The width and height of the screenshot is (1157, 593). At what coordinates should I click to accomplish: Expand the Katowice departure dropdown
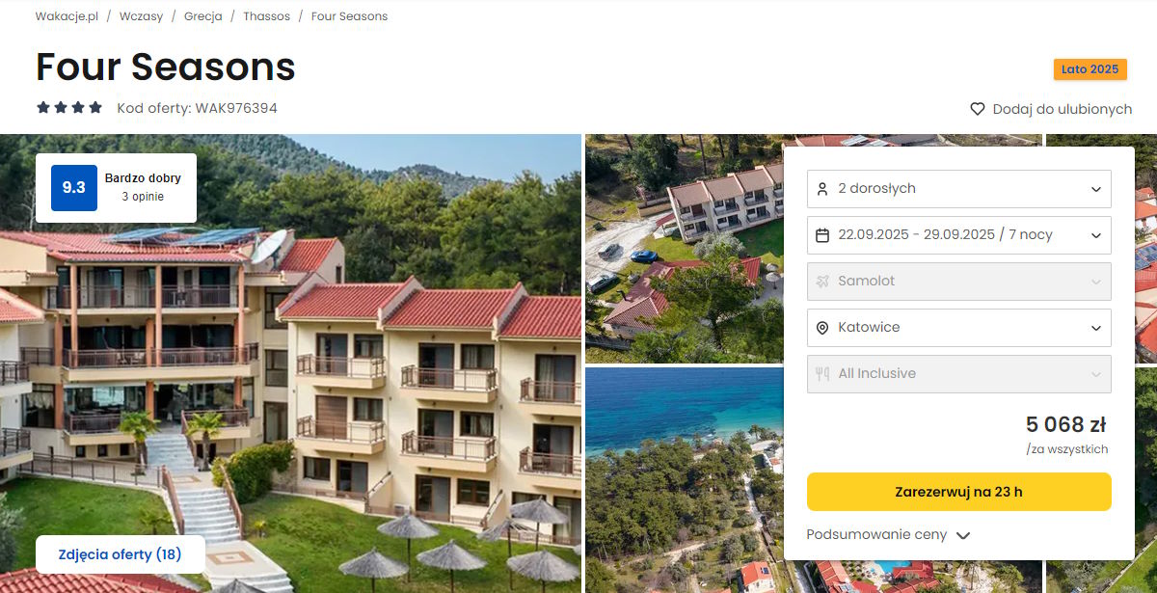[x=958, y=328]
